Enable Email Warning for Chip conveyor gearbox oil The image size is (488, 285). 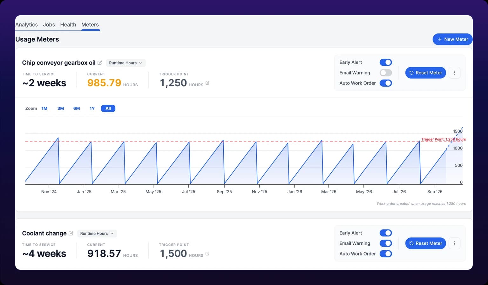386,73
